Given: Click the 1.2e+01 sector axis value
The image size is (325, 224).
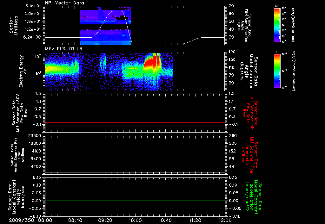Looking at the screenshot, I should (x=33, y=29).
